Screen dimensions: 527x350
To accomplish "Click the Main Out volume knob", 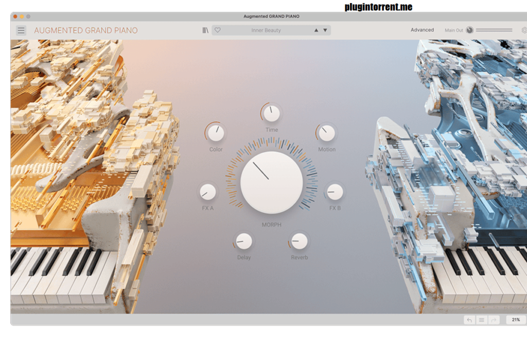I will pyautogui.click(x=469, y=30).
